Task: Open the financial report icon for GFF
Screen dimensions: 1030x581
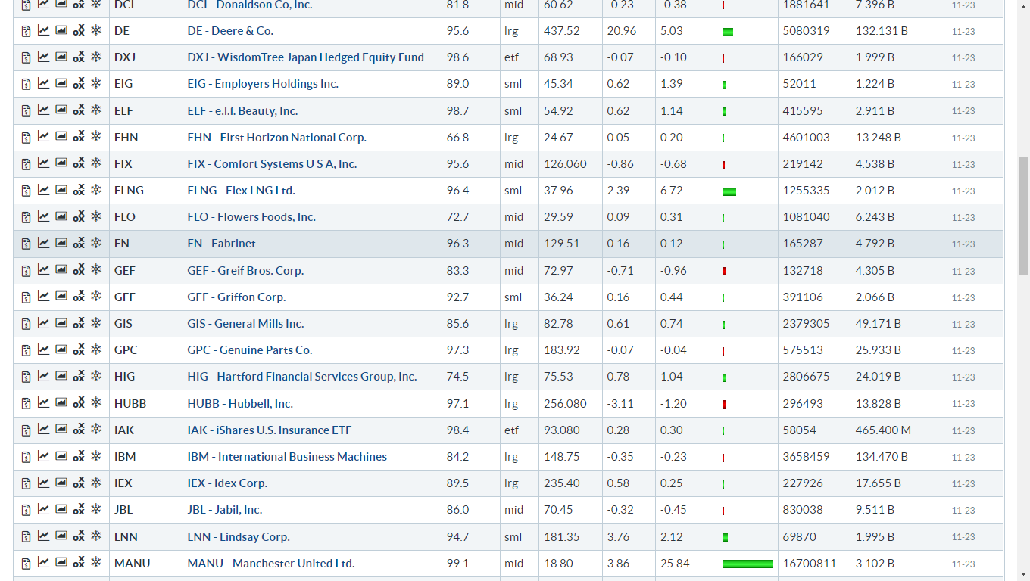Action: click(x=26, y=297)
